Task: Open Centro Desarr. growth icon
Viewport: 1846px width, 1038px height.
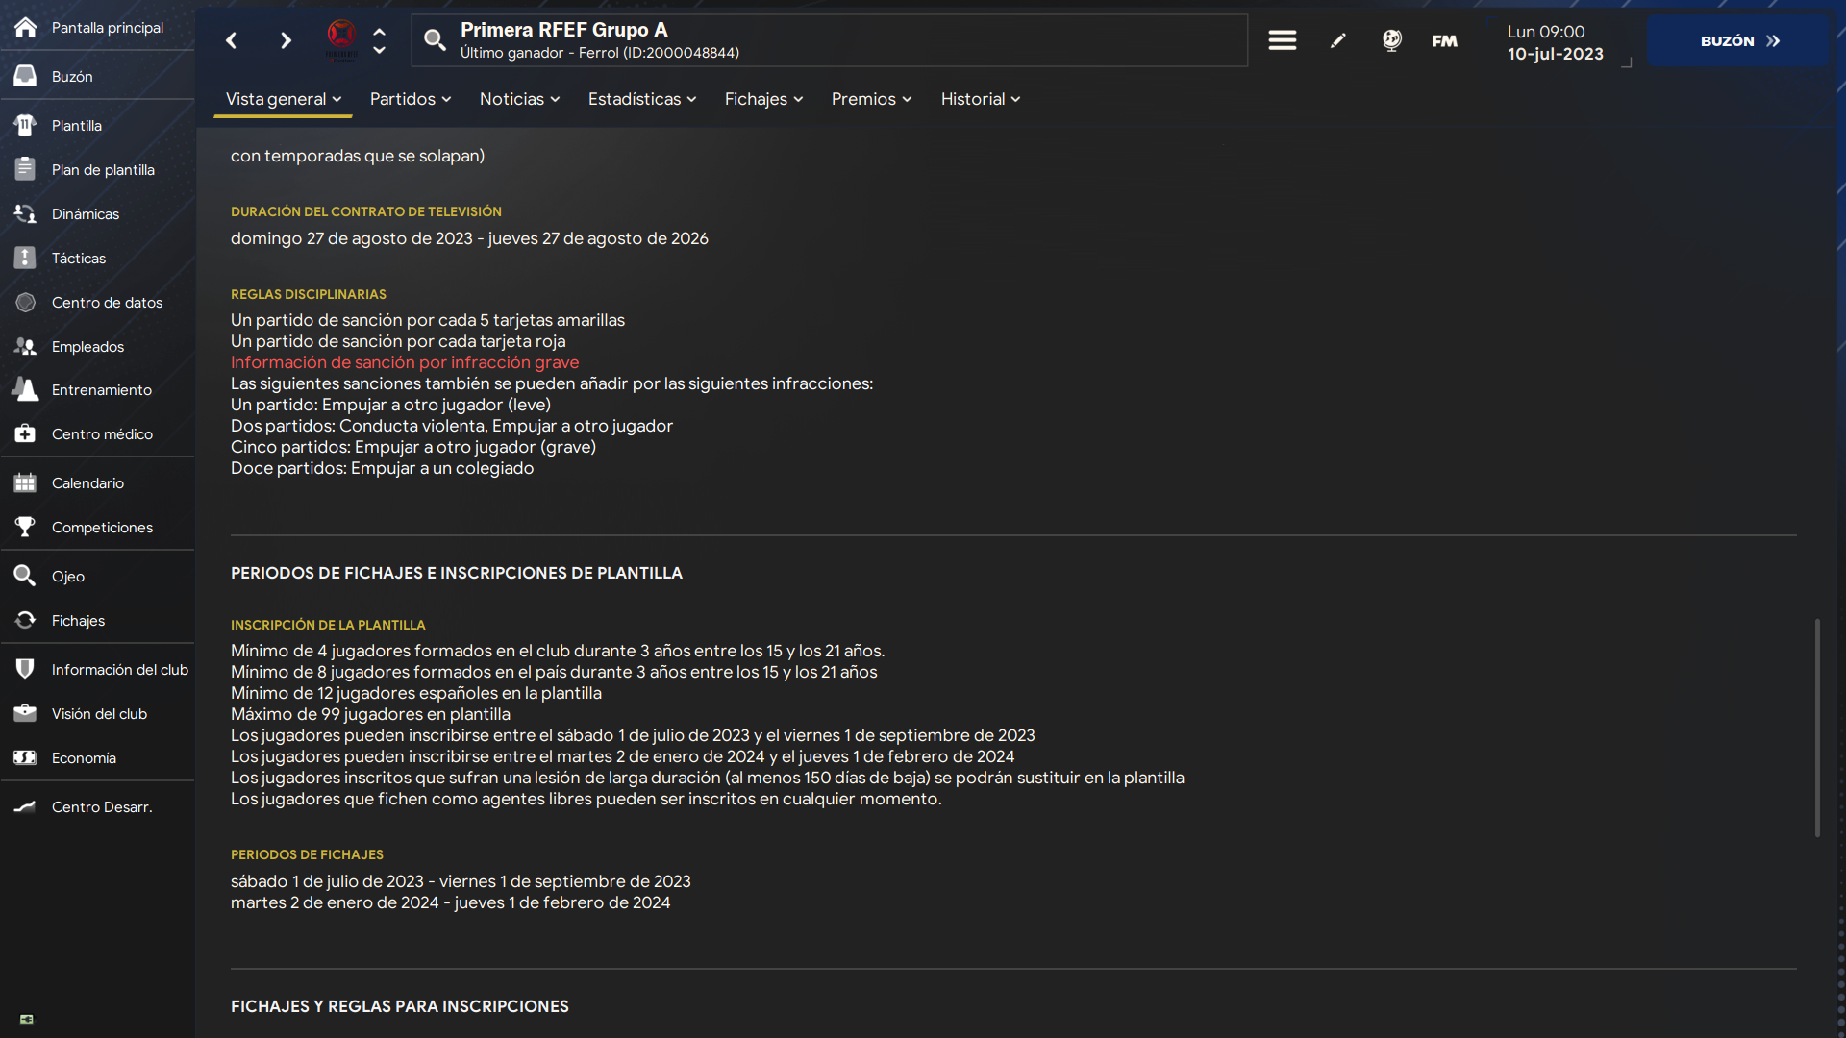Action: tap(26, 806)
